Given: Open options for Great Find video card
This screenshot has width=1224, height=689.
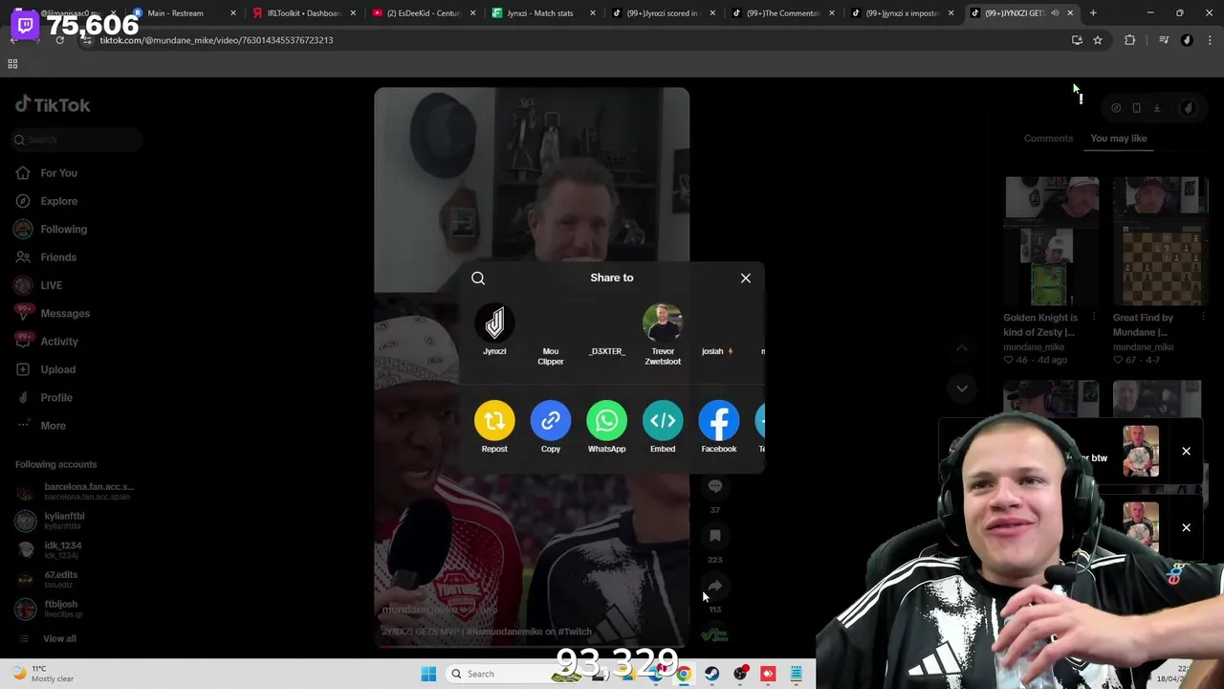Looking at the screenshot, I should click(1203, 318).
